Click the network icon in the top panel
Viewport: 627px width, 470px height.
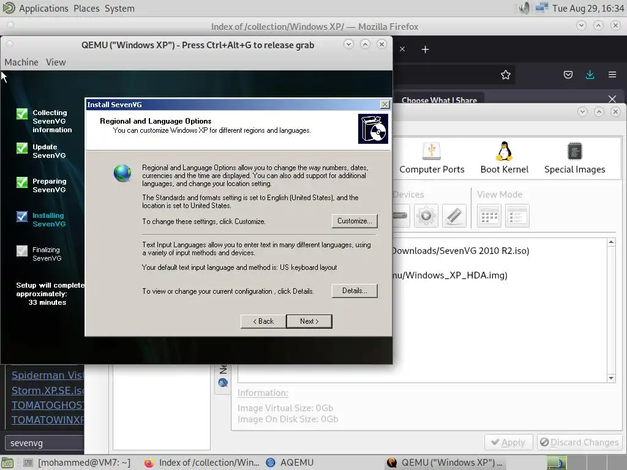coord(541,8)
